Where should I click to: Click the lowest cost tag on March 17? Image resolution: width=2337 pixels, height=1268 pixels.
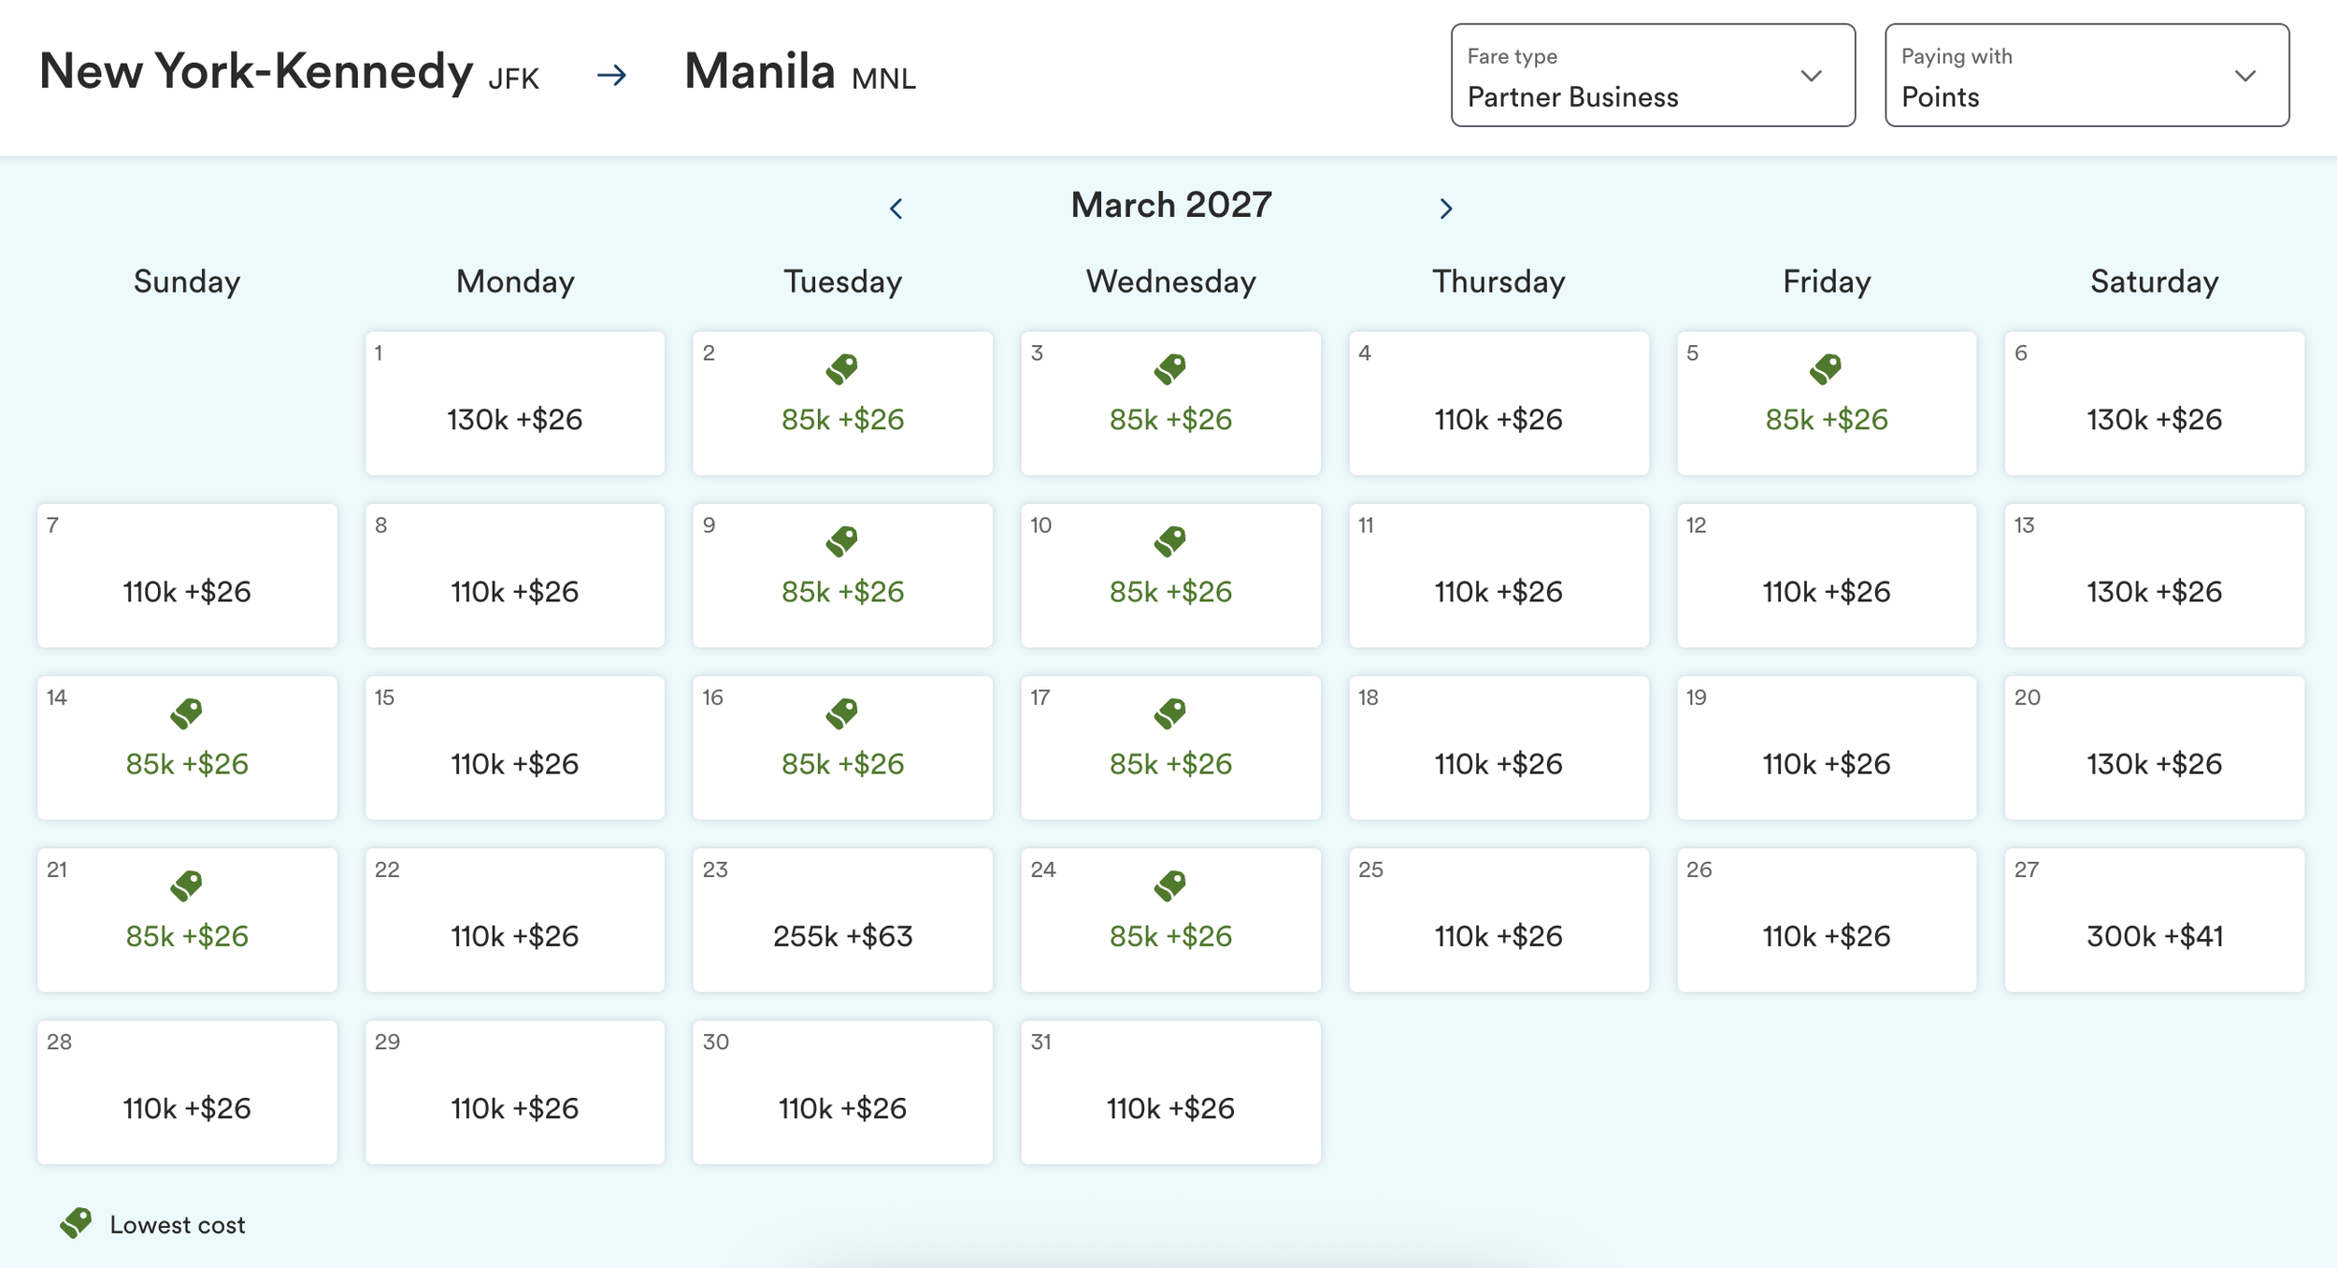coord(1170,713)
